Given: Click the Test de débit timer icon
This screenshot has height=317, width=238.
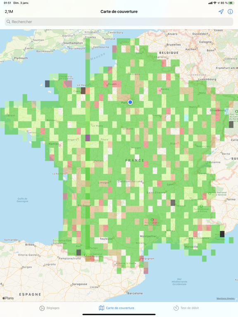Looking at the screenshot, I should click(176, 308).
